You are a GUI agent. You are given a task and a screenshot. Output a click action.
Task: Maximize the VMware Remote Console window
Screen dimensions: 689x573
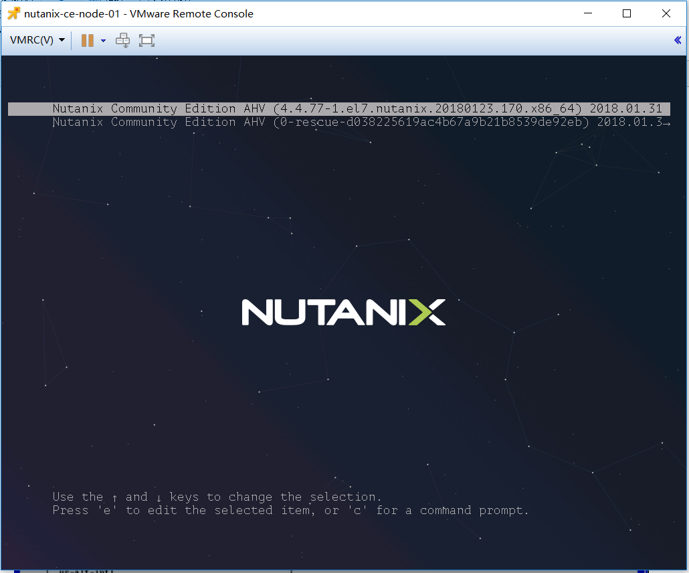coord(627,13)
